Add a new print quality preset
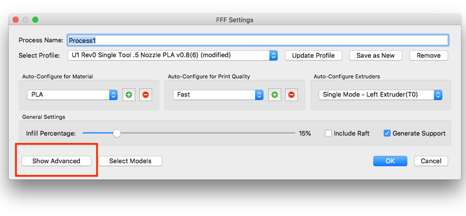The height and width of the screenshot is (216, 466). pos(274,95)
